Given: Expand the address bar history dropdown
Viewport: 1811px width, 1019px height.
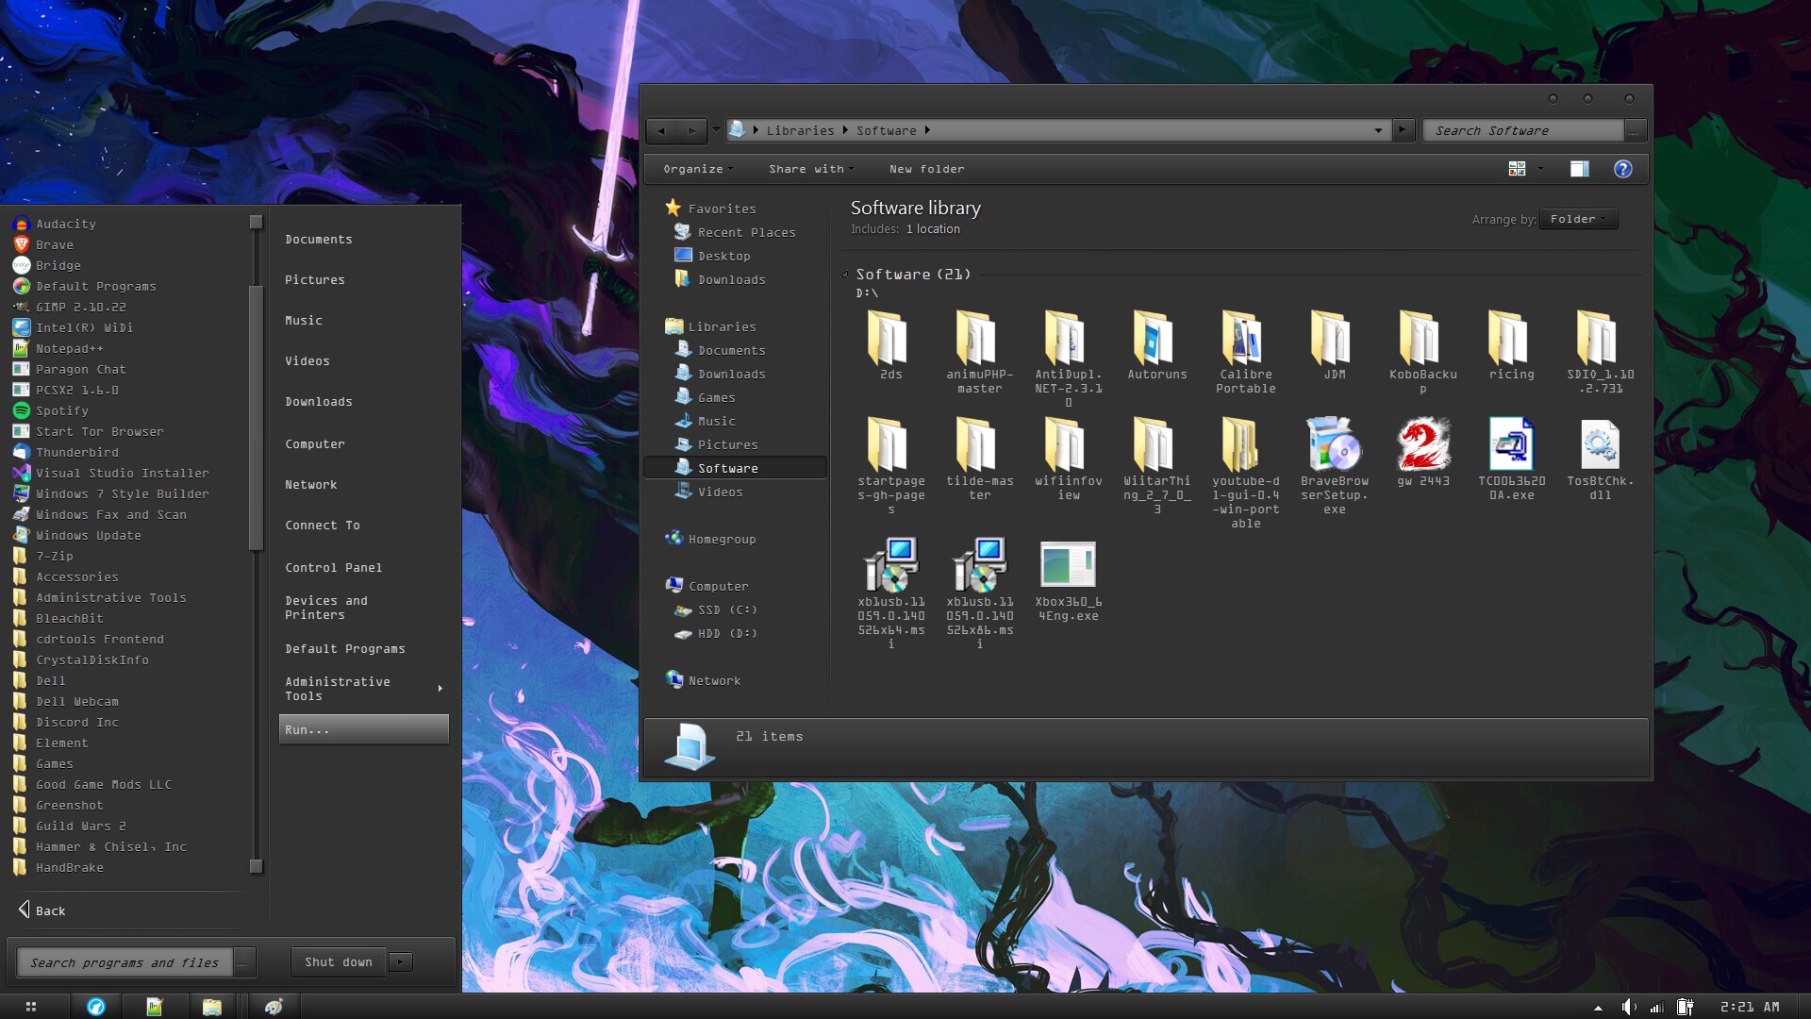Looking at the screenshot, I should coord(1378,130).
